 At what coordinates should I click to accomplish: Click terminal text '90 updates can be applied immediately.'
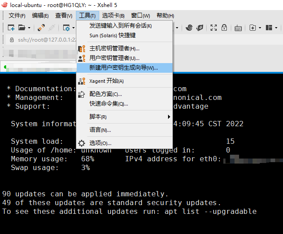click(x=85, y=194)
